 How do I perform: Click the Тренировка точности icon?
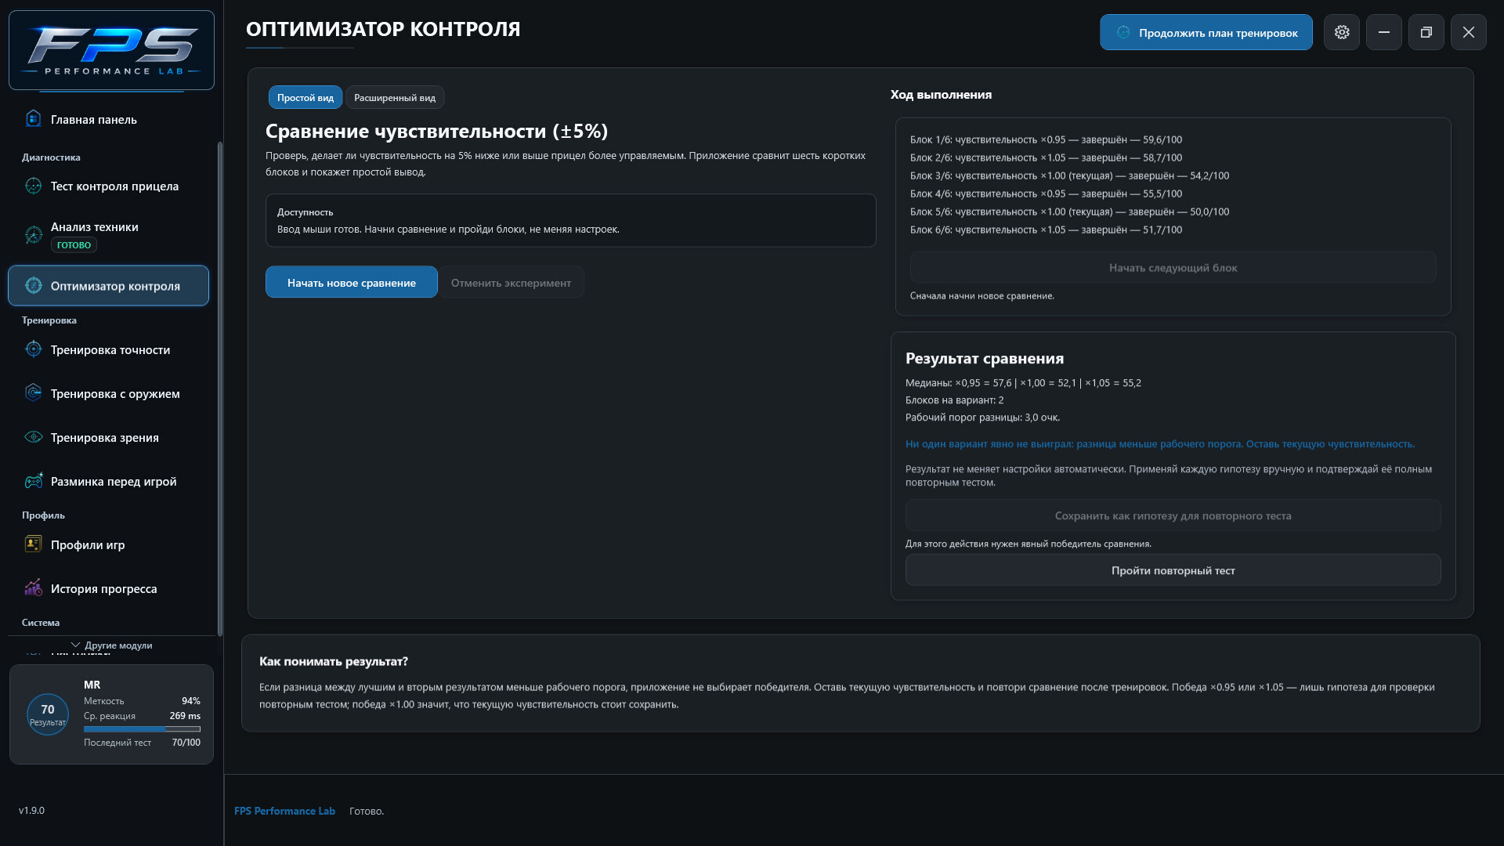coord(33,349)
